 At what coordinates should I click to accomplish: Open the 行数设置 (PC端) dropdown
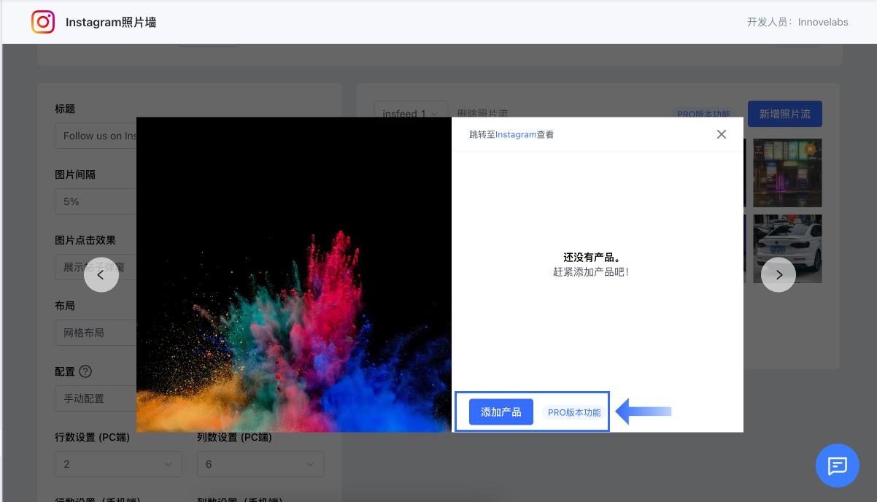(118, 464)
